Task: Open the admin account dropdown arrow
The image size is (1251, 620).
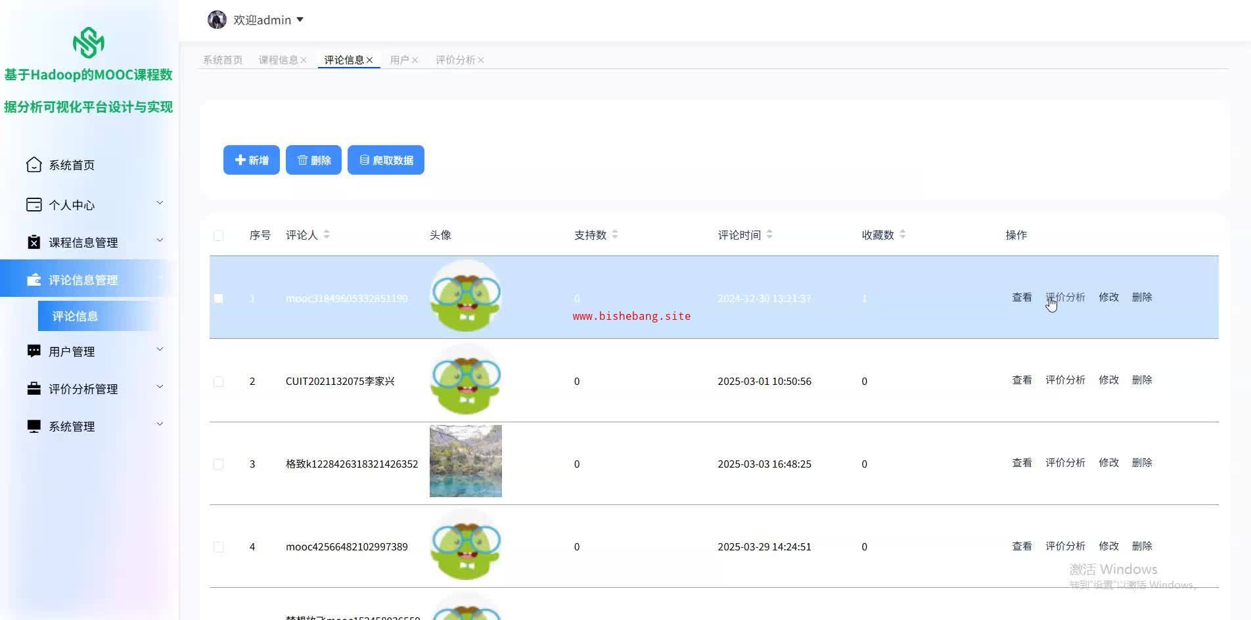Action: click(300, 20)
